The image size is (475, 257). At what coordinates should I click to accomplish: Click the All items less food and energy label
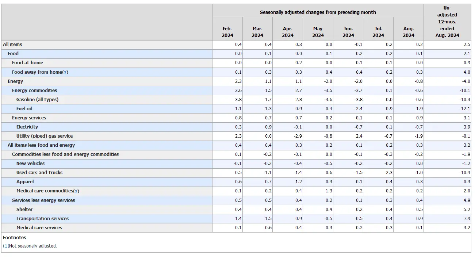41,145
